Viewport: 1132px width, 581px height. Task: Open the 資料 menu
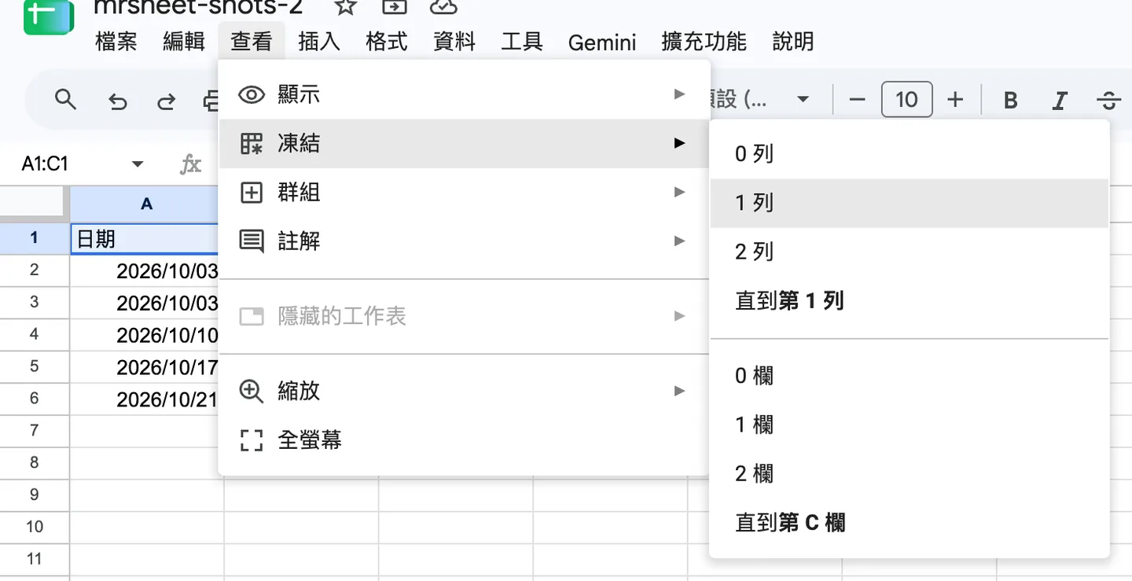[x=454, y=42]
